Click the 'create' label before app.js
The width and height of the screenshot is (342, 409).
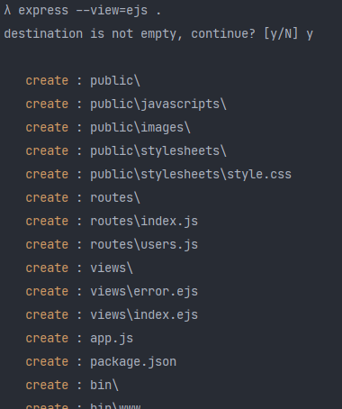tap(47, 339)
